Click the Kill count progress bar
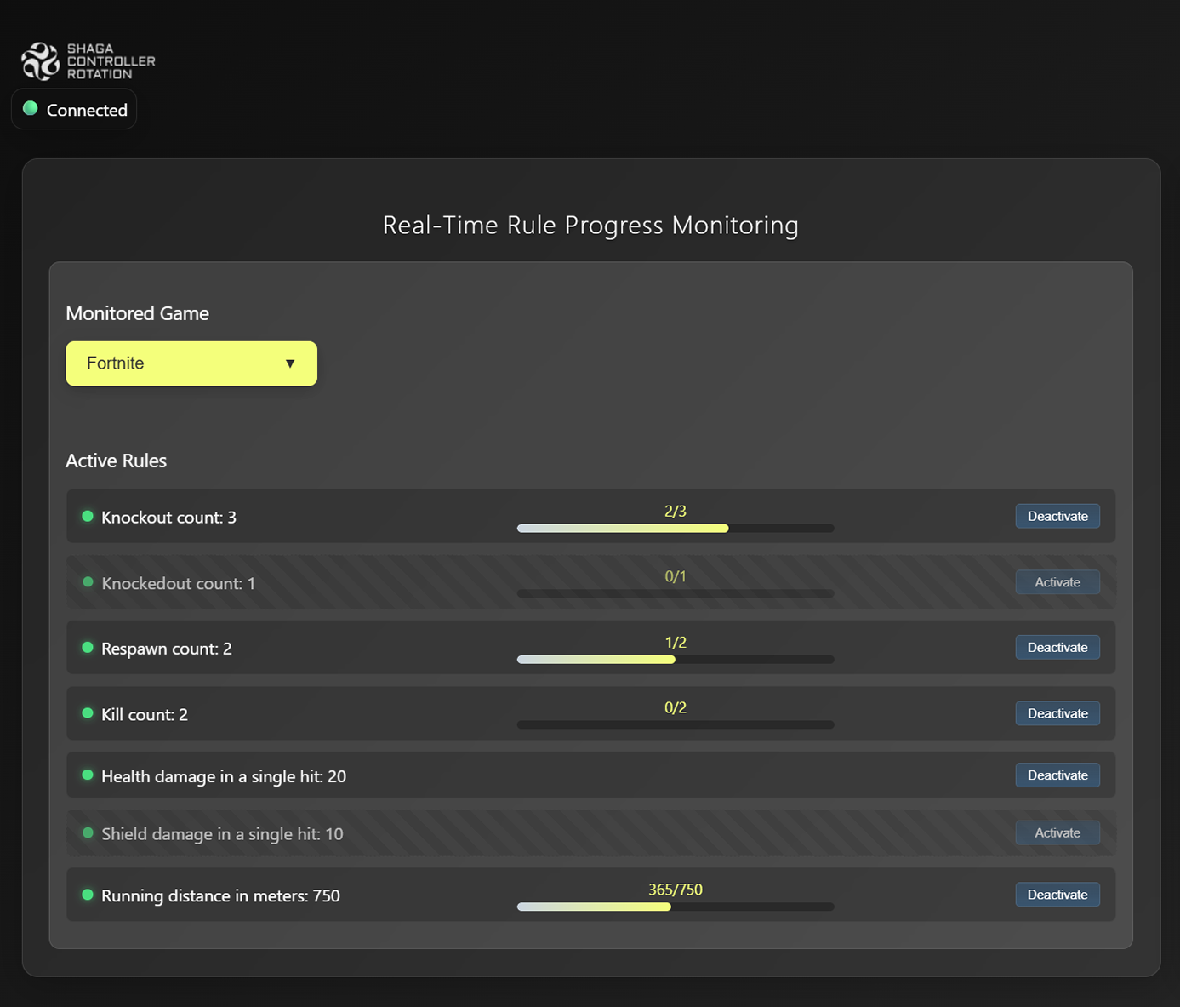The image size is (1180, 1007). coord(676,725)
